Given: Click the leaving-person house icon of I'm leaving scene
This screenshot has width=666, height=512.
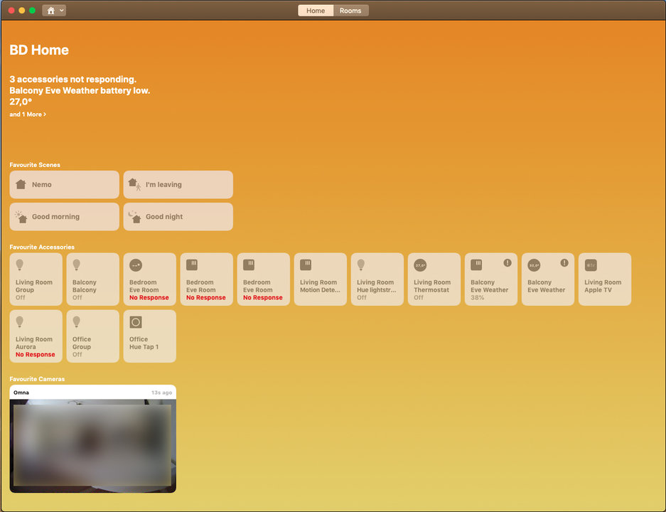Looking at the screenshot, I should point(134,184).
